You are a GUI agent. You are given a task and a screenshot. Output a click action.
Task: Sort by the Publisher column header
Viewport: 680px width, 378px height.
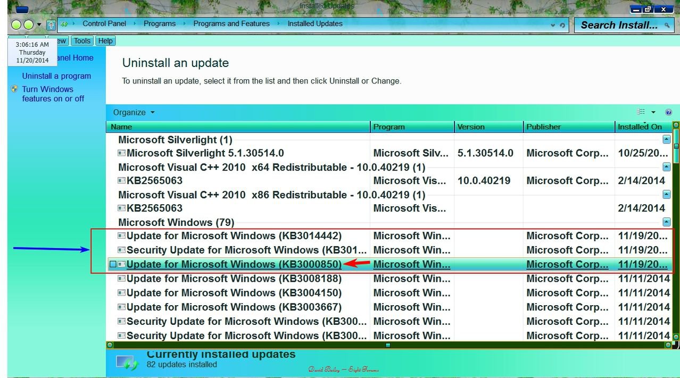(x=569, y=127)
